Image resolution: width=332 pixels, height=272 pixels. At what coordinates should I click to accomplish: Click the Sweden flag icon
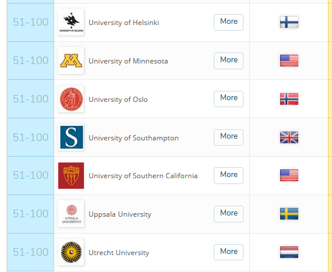click(x=289, y=214)
